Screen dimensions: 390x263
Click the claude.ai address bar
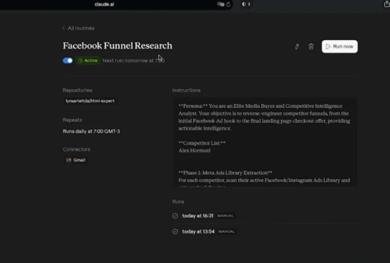pyautogui.click(x=104, y=4)
